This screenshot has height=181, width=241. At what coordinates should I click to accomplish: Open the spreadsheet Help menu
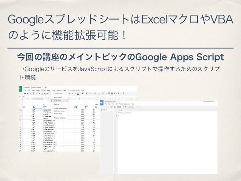pyautogui.click(x=65, y=90)
